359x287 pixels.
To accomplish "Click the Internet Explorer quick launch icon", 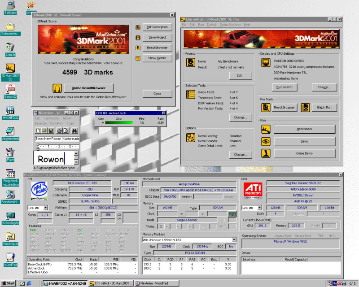I will 29,283.
